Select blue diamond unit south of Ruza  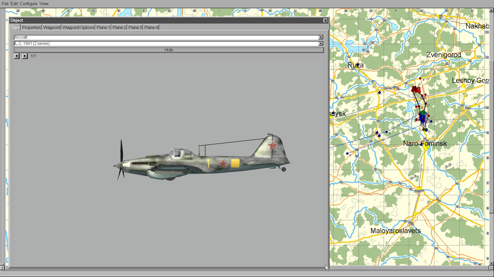point(380,92)
